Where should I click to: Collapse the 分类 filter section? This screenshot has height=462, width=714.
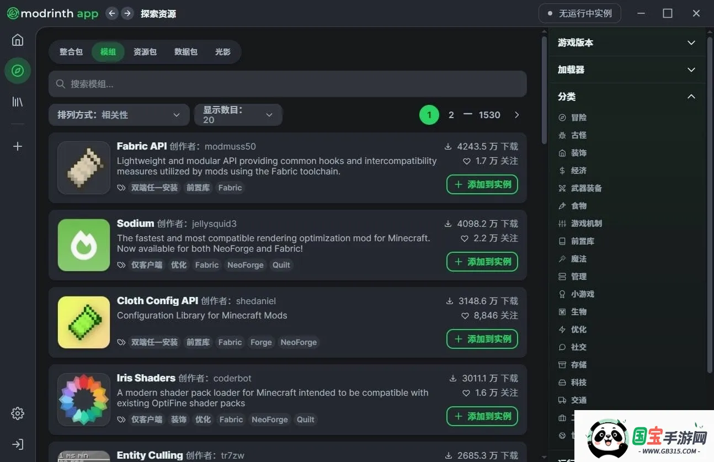point(627,97)
